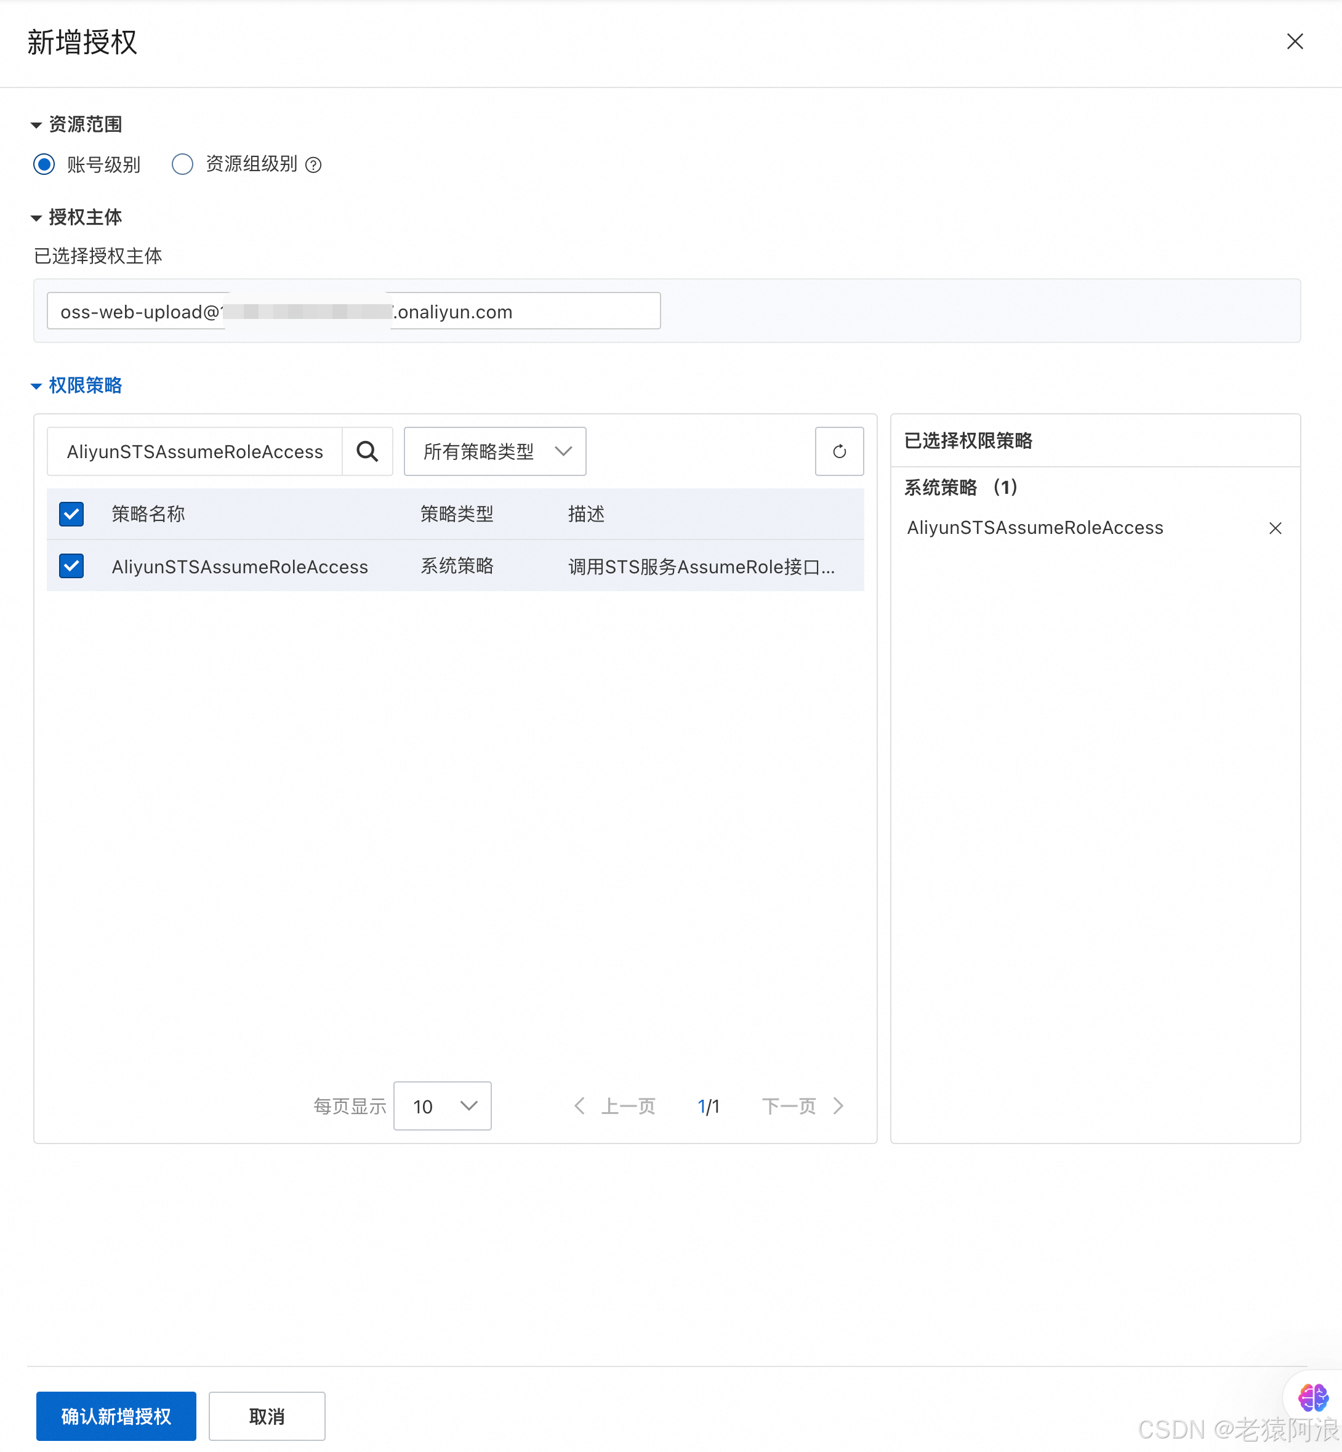The width and height of the screenshot is (1342, 1452).
Task: Click the 取消 button
Action: [267, 1416]
